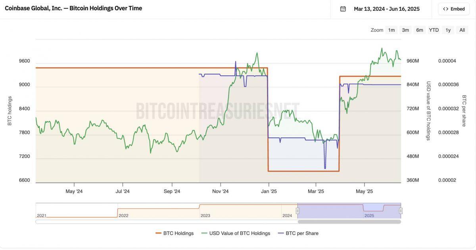Click the Embed button
Viewport: 476px width, 250px height.
pos(454,9)
